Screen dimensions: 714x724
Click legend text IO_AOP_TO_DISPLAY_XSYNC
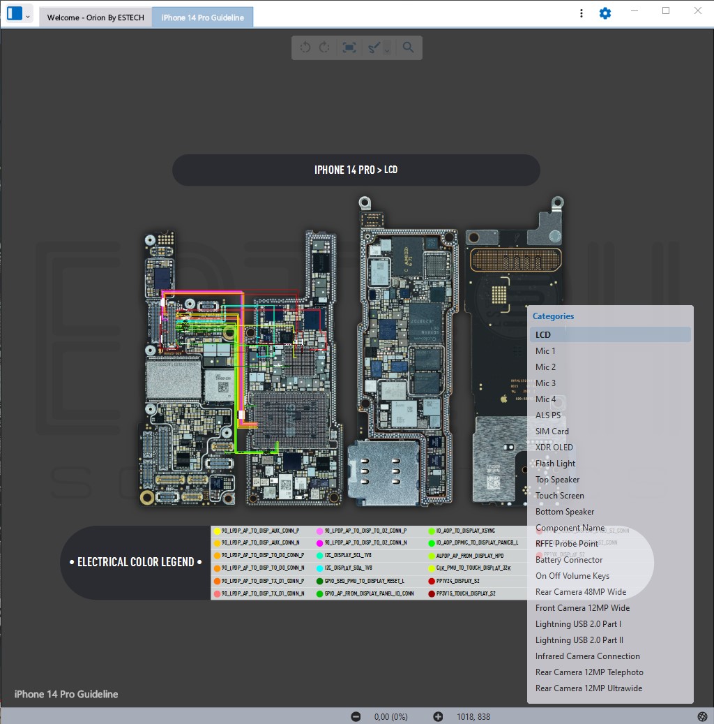coord(465,531)
